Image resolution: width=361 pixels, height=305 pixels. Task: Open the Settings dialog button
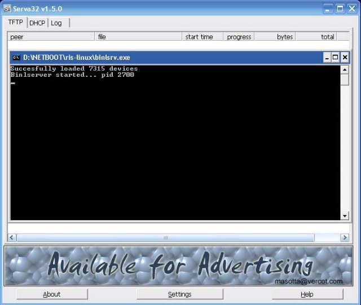(179, 294)
